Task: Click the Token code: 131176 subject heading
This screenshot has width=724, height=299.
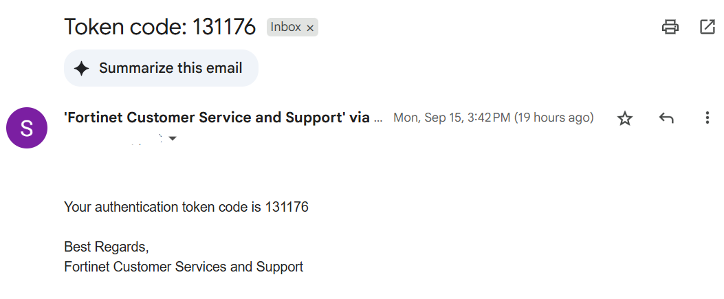Action: [160, 27]
